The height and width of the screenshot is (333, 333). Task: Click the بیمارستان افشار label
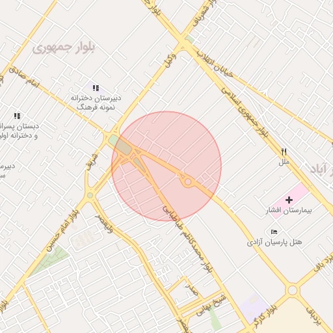[x=289, y=210]
